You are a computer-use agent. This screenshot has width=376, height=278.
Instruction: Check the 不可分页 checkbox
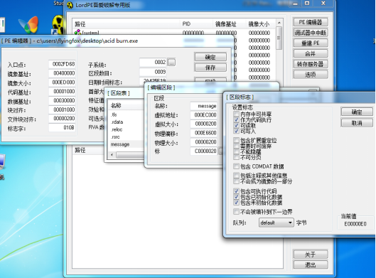click(236, 157)
